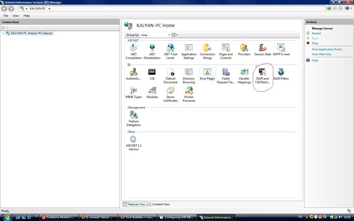Click the address bar breadcrumb field
Viewport: 354px width, 221px height.
click(x=172, y=9)
